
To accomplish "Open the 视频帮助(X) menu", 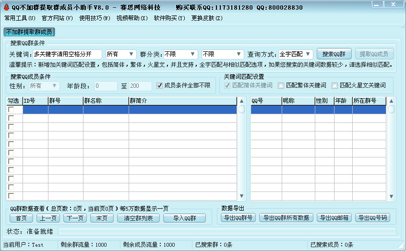I will (132, 18).
